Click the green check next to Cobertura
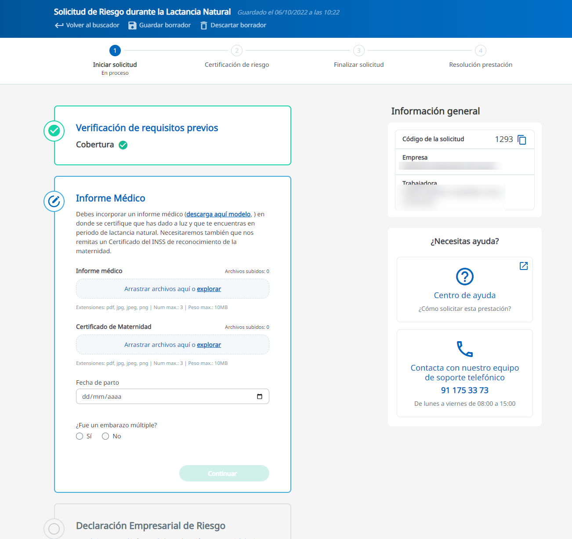The width and height of the screenshot is (572, 539). pyautogui.click(x=123, y=145)
